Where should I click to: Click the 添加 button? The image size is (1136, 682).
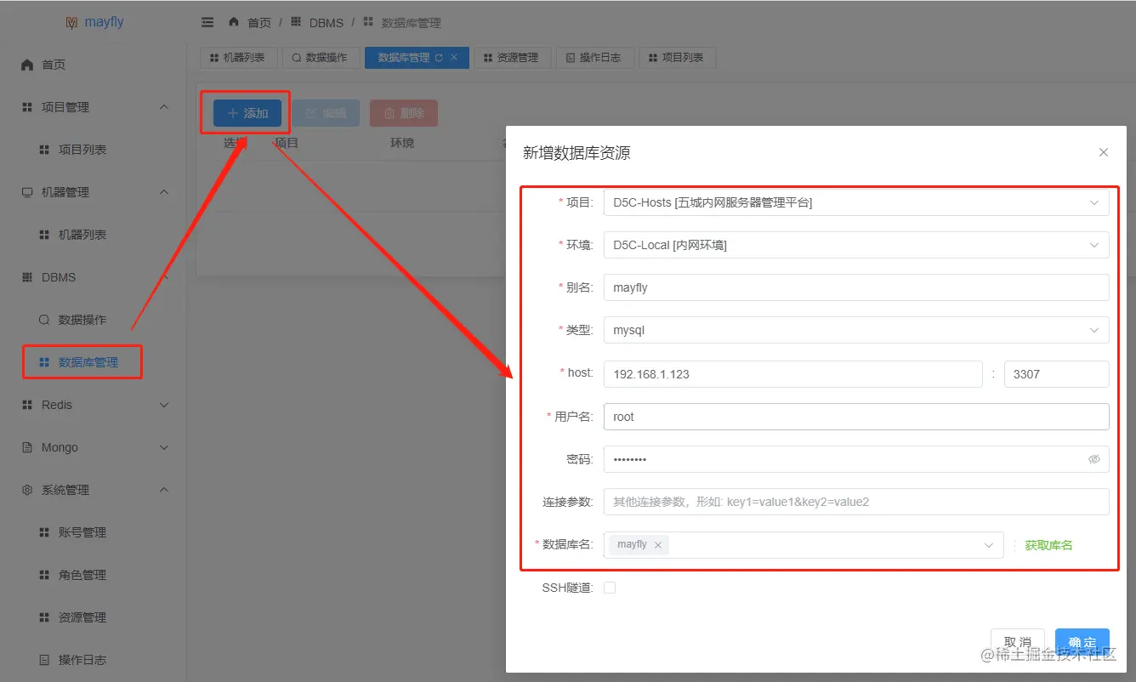(x=247, y=113)
